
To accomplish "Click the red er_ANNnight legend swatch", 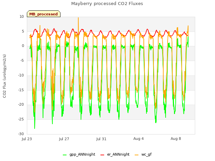I will [102, 155].
